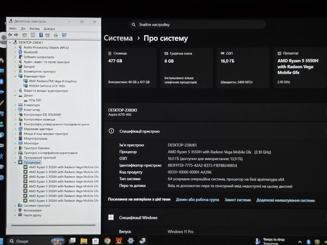Select NVIDIA GeForce GTX 1650 device

tap(47, 86)
